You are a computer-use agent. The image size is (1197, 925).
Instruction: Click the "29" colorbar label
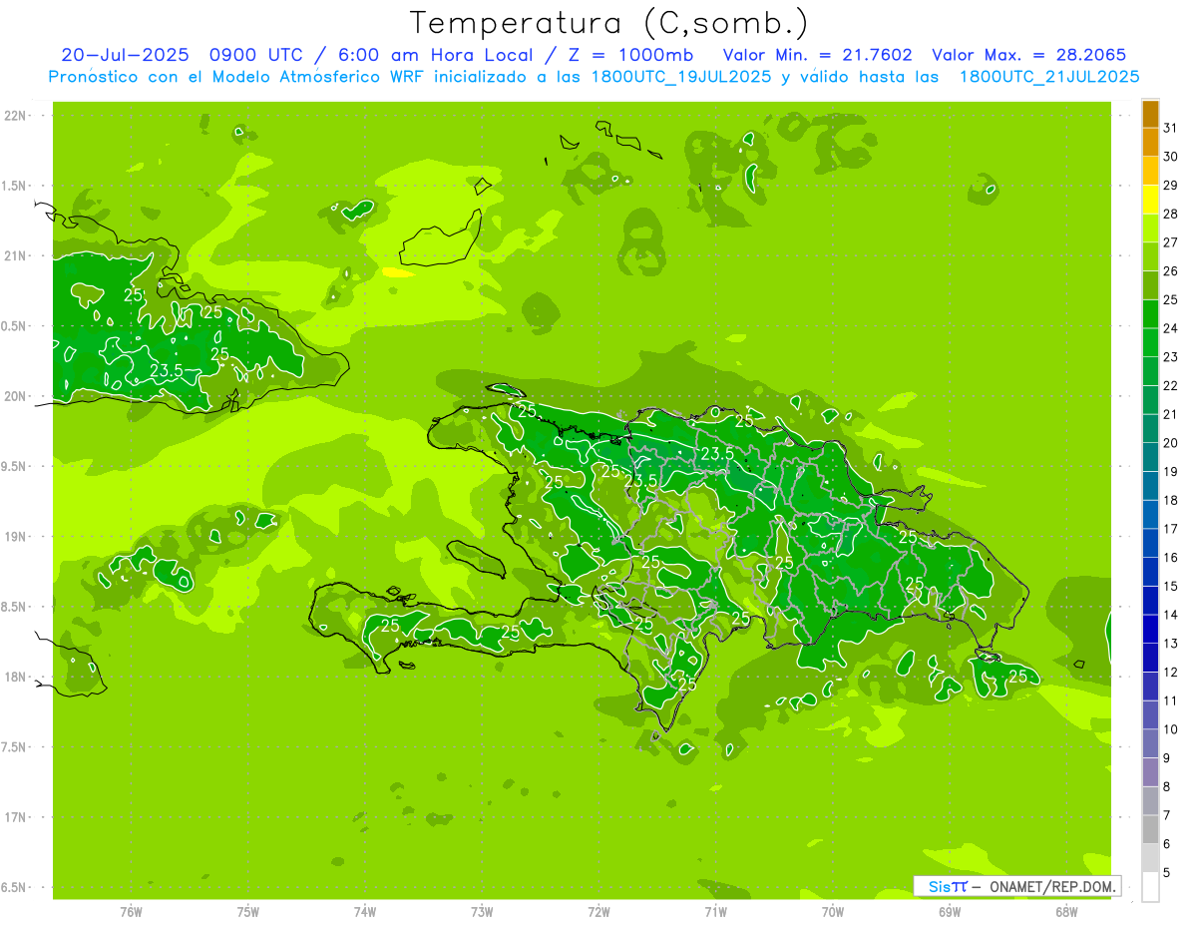[x=1170, y=186]
